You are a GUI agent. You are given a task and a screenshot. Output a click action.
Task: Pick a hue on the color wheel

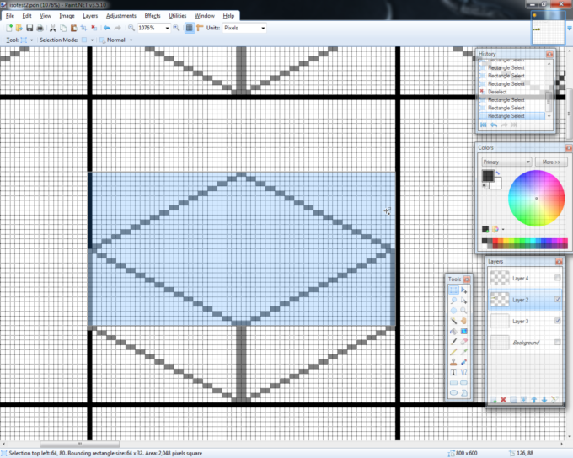pyautogui.click(x=537, y=199)
